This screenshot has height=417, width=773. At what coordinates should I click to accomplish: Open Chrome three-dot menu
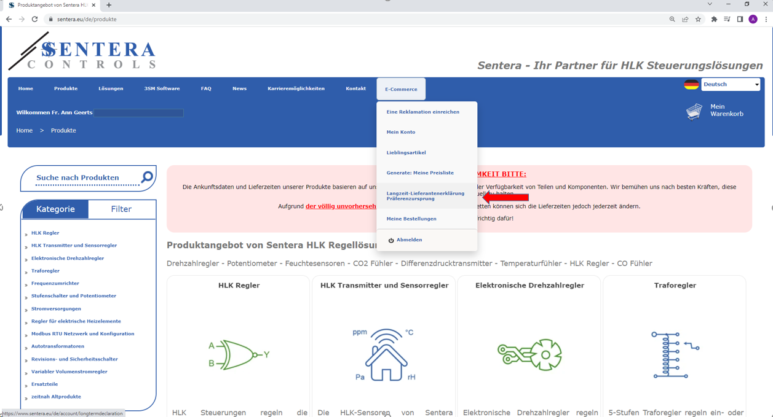click(x=766, y=19)
